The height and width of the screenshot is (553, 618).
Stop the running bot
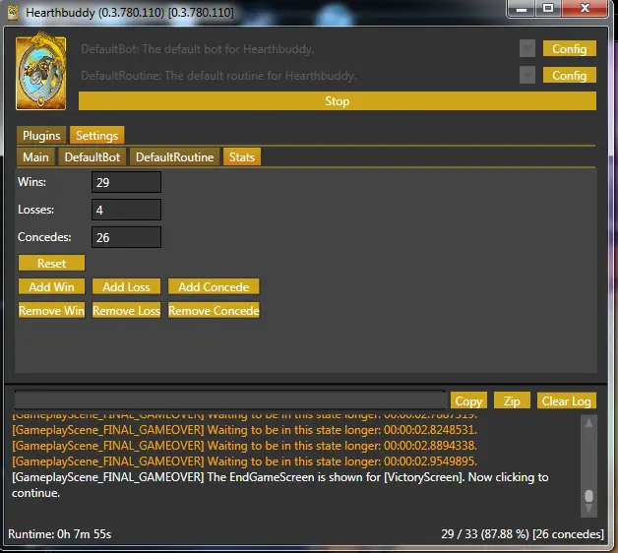point(338,101)
